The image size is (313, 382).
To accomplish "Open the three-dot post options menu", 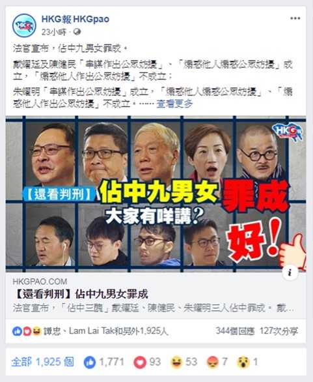I will (x=295, y=18).
